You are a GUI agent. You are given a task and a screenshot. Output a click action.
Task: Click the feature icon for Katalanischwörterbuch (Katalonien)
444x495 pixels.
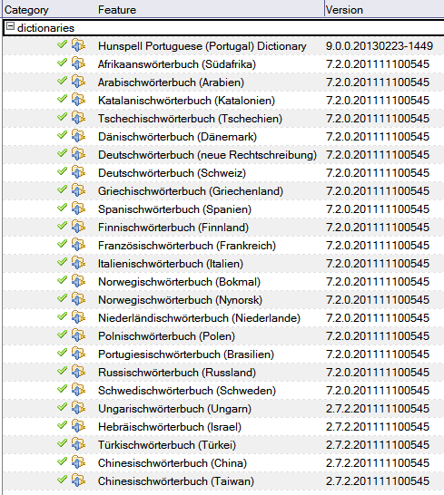coord(78,100)
